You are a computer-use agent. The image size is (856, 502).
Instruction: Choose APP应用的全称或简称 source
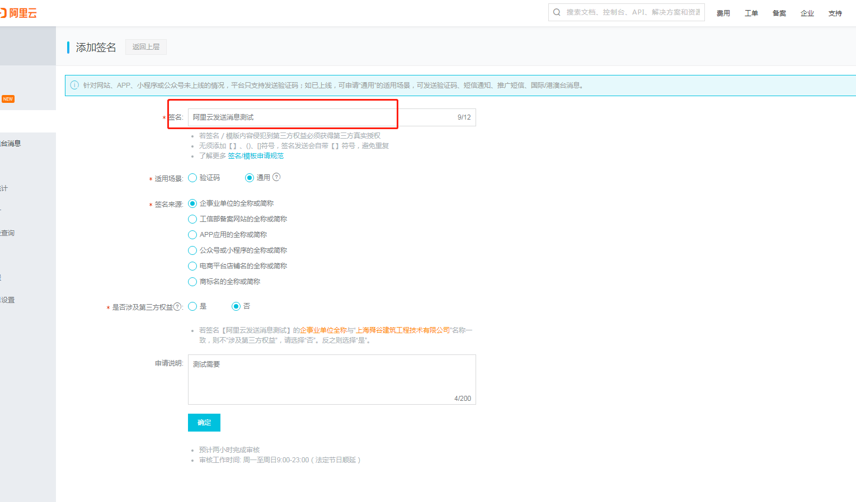pos(192,235)
